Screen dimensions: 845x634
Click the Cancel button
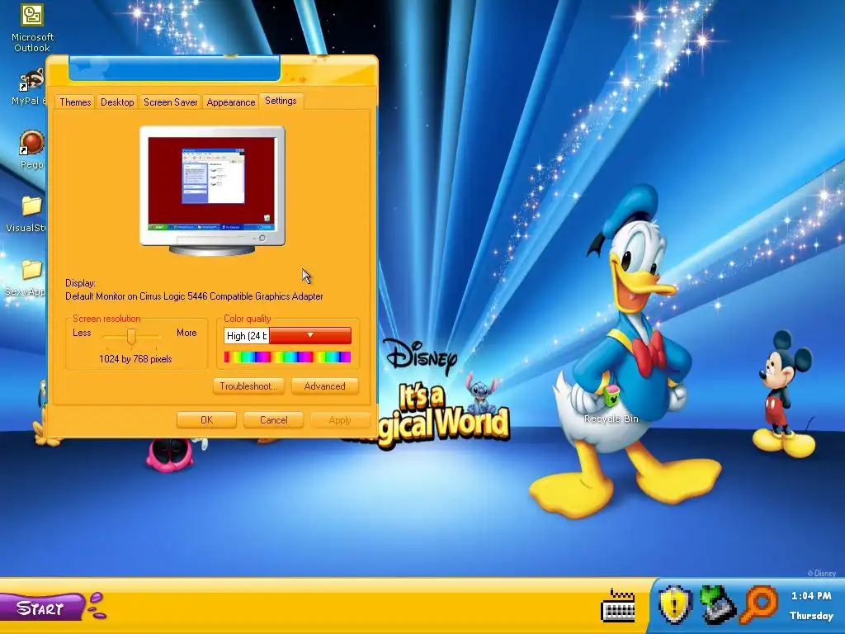tap(273, 420)
